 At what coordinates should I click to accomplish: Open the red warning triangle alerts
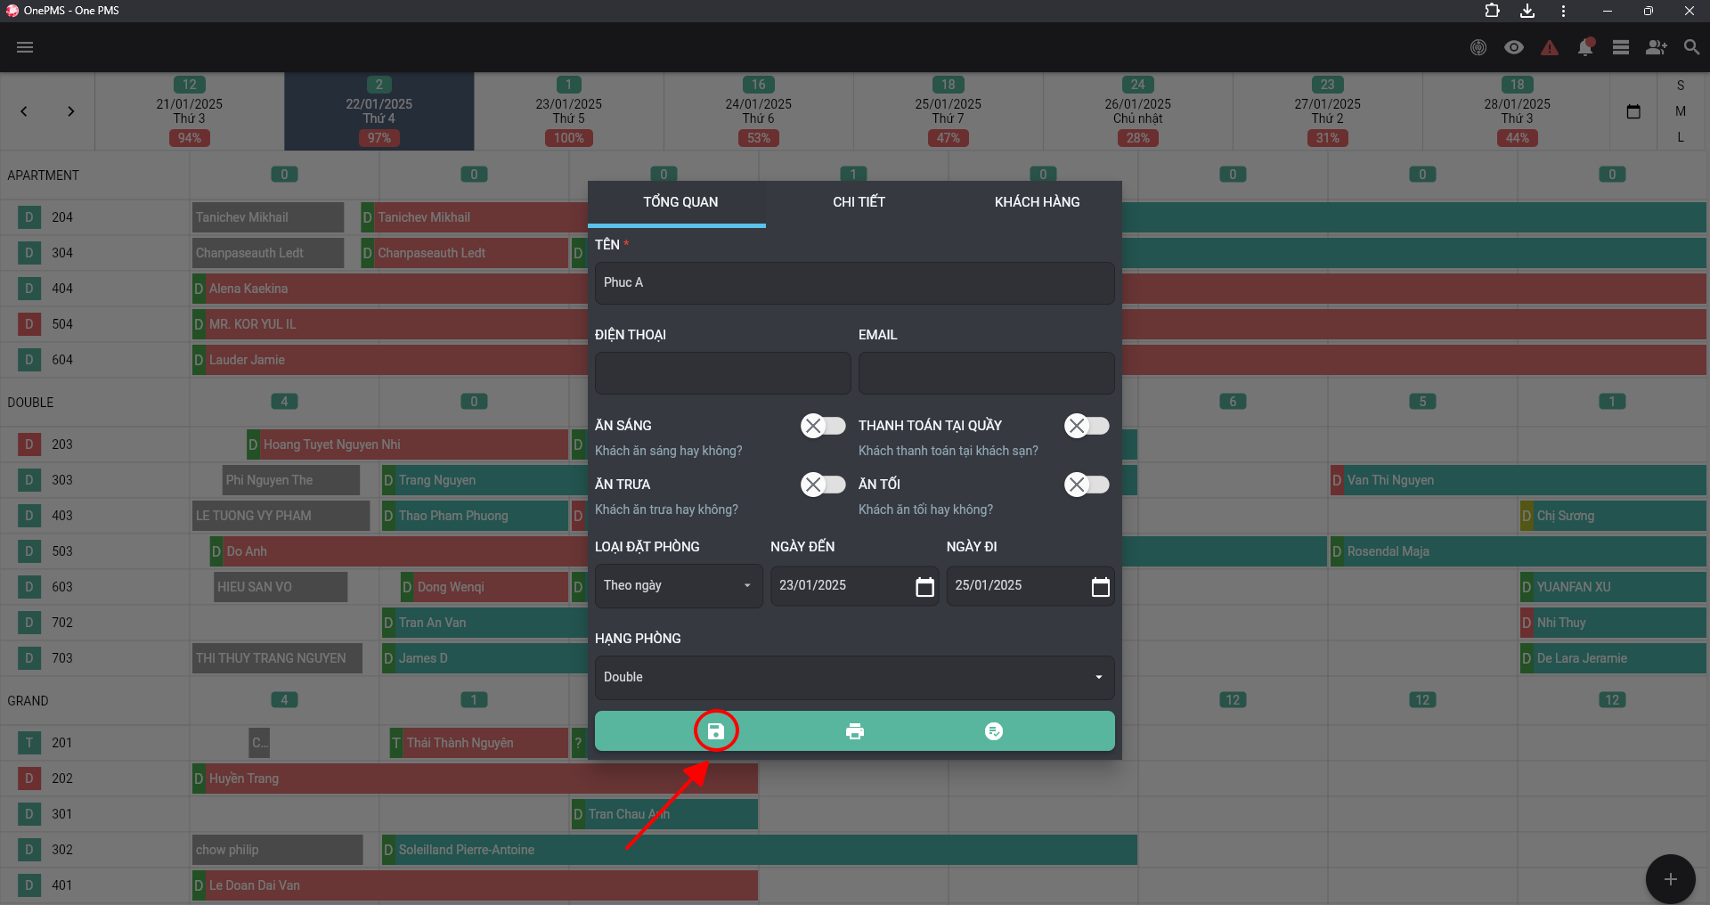[1550, 47]
